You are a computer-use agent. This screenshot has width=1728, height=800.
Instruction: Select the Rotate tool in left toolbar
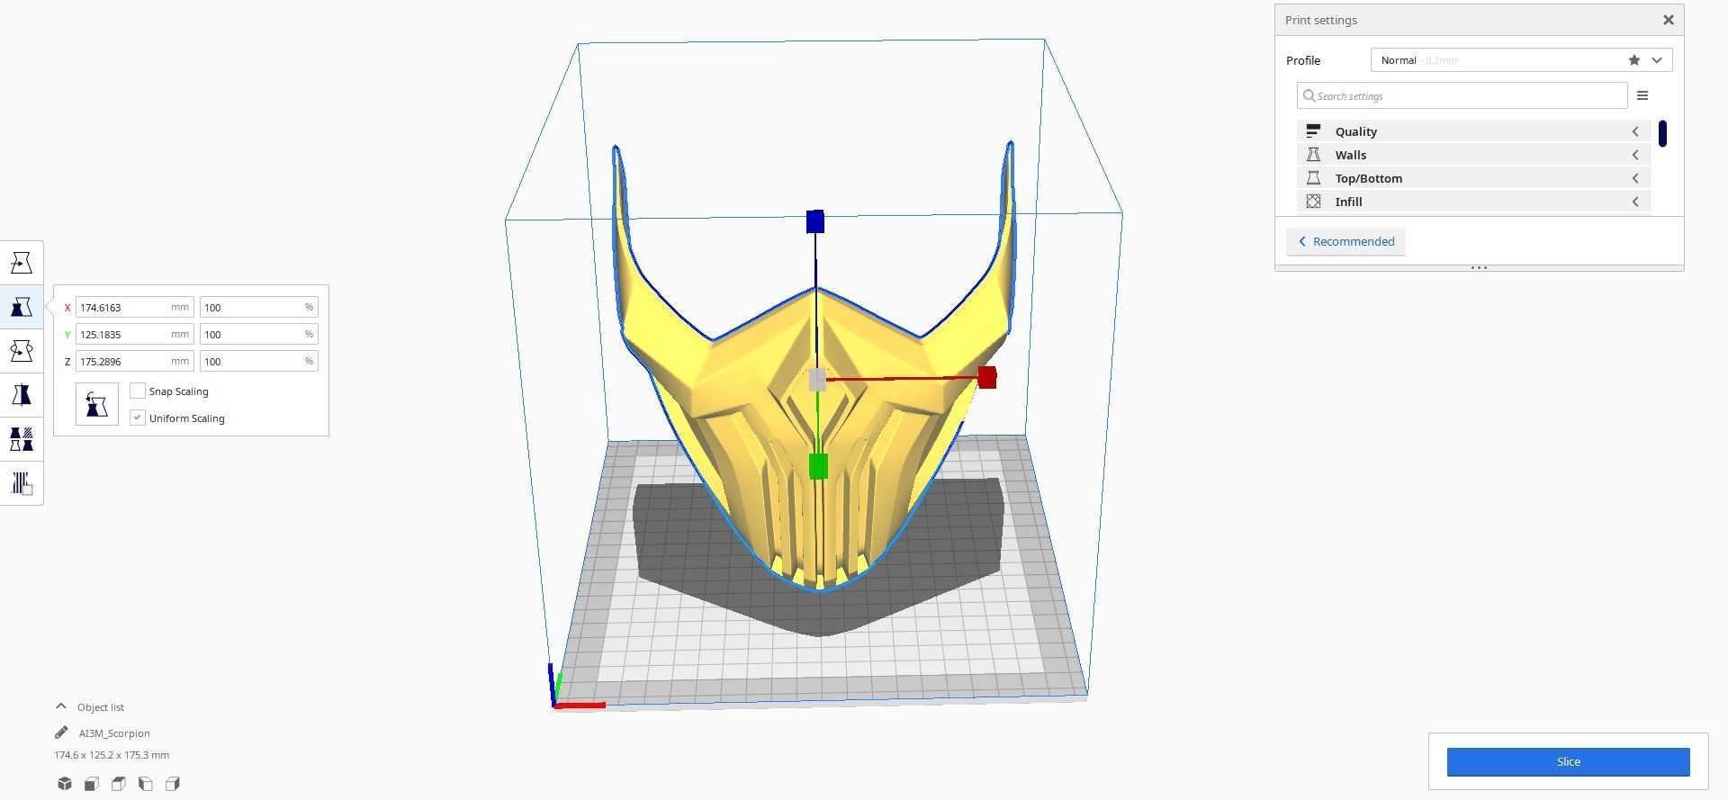(22, 351)
